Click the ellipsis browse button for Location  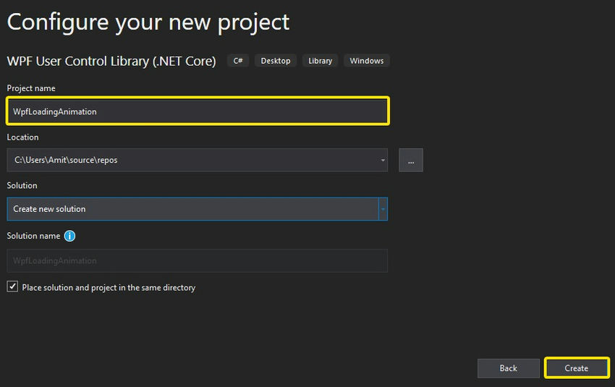[410, 161]
